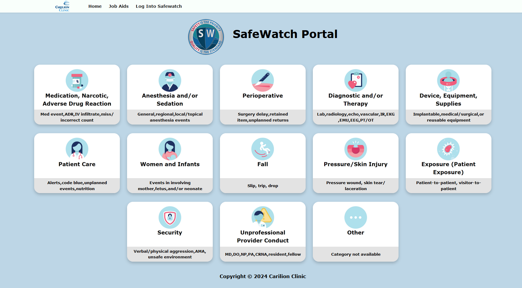This screenshot has width=522, height=288.
Task: Open Device, Equipment, Supplies title
Action: (x=449, y=100)
